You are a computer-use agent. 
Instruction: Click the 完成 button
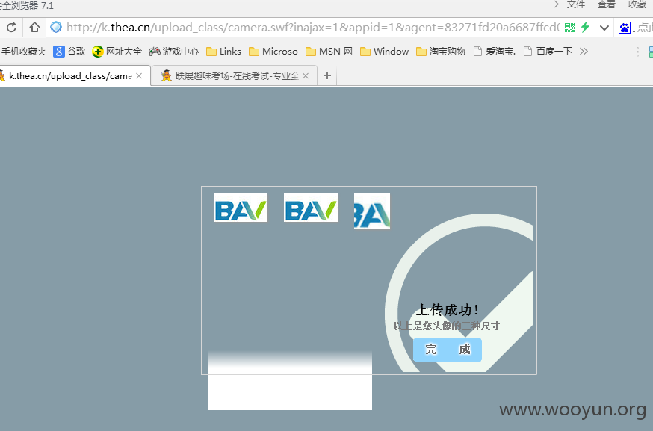click(x=448, y=350)
